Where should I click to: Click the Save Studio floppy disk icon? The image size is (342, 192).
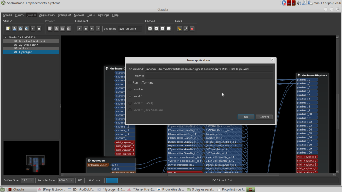[14, 29]
